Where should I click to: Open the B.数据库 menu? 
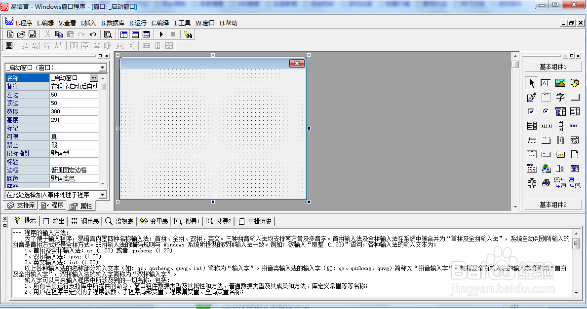point(113,23)
